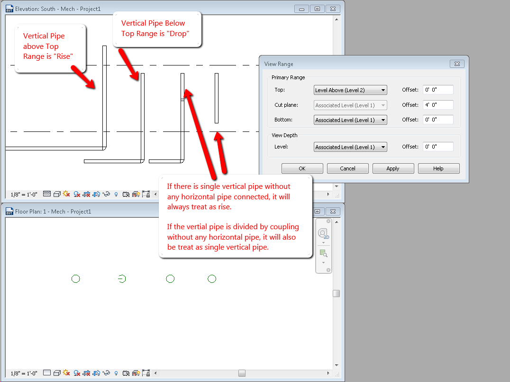Click Detail Level icon in Floor Plan view bar
The width and height of the screenshot is (510, 382).
pos(47,373)
